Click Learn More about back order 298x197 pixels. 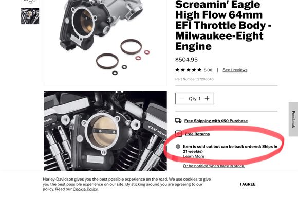click(194, 156)
